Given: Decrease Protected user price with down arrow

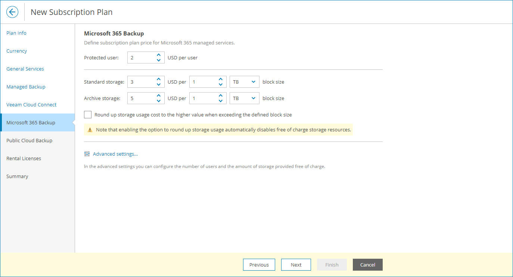Looking at the screenshot, I should [x=159, y=60].
